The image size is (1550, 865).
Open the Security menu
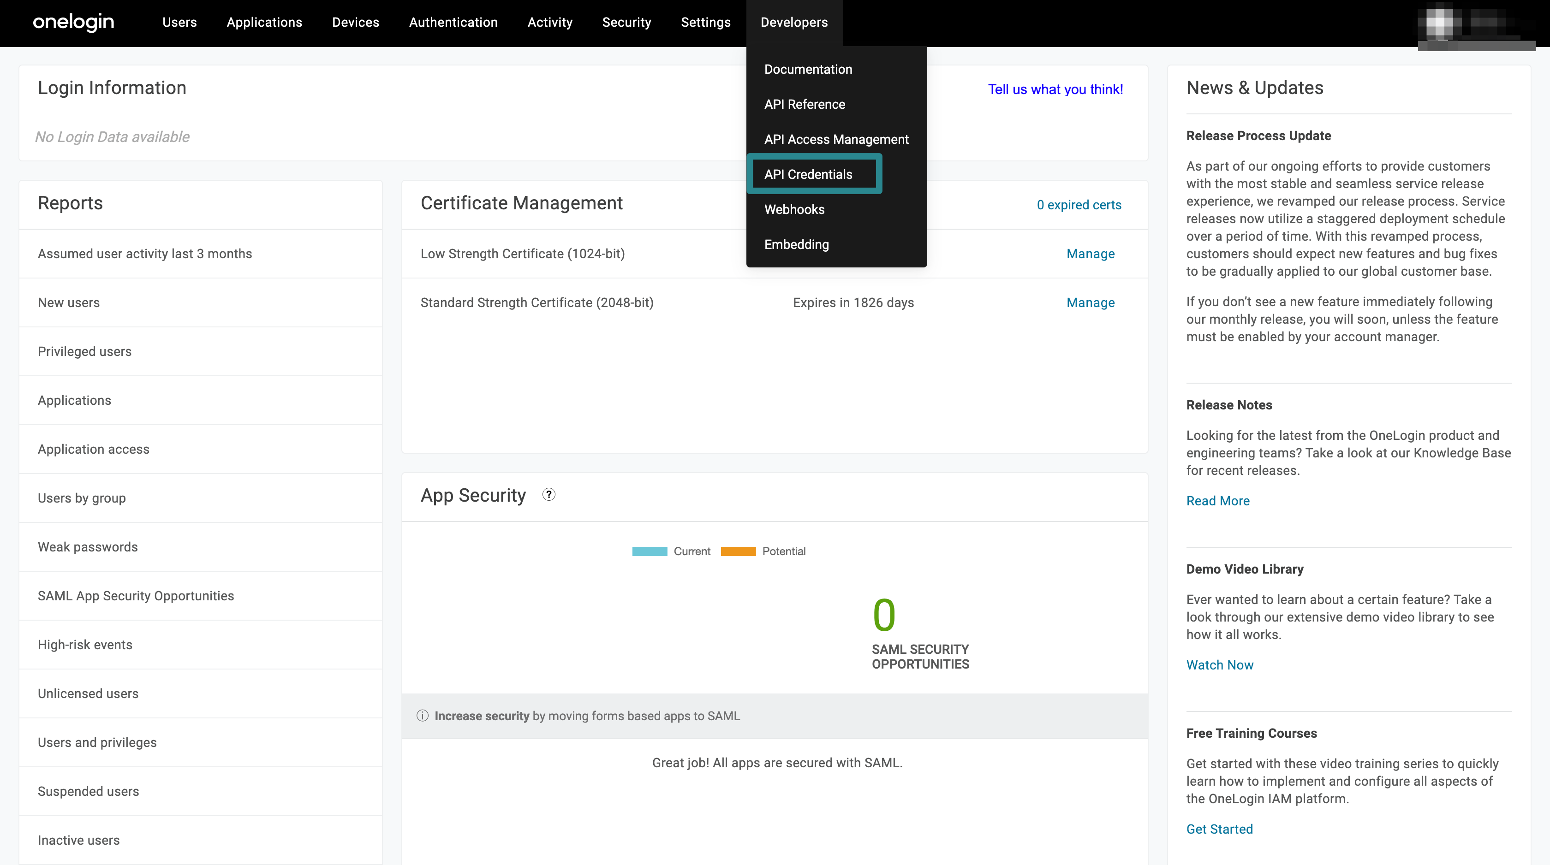(626, 22)
